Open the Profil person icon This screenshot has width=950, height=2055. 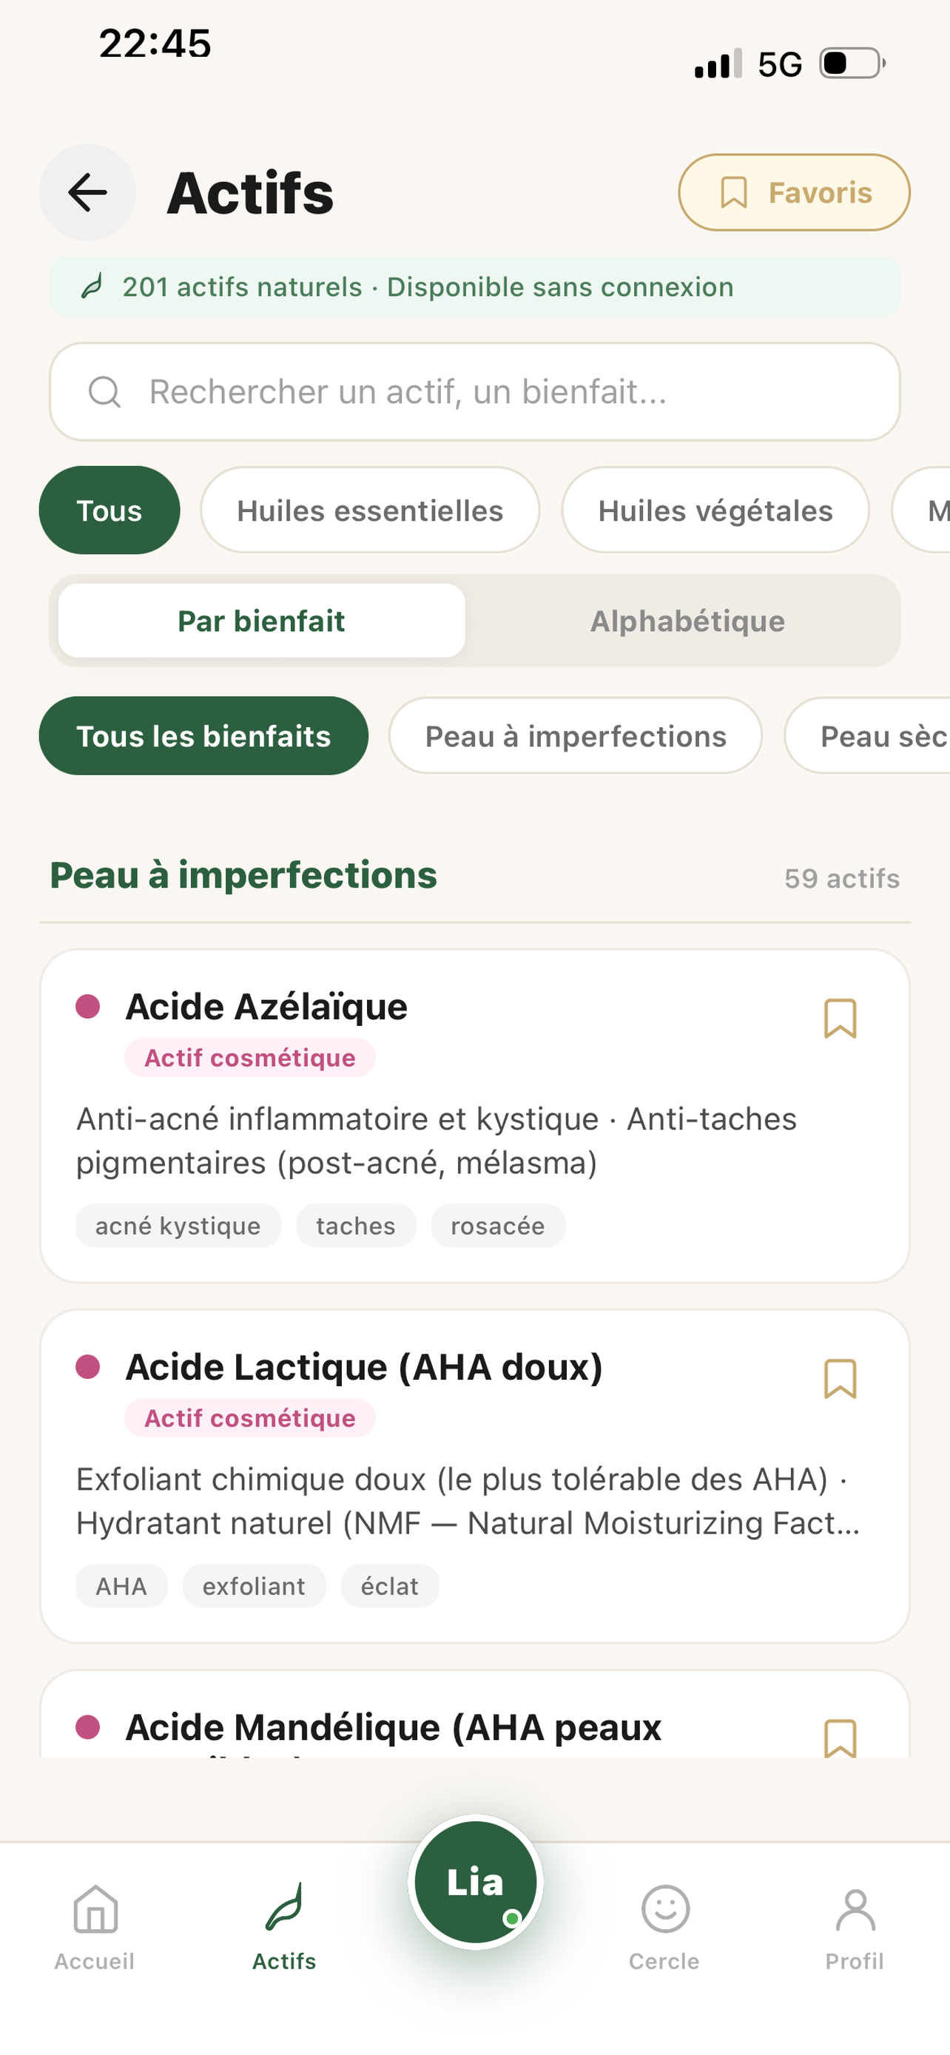pos(855,1910)
